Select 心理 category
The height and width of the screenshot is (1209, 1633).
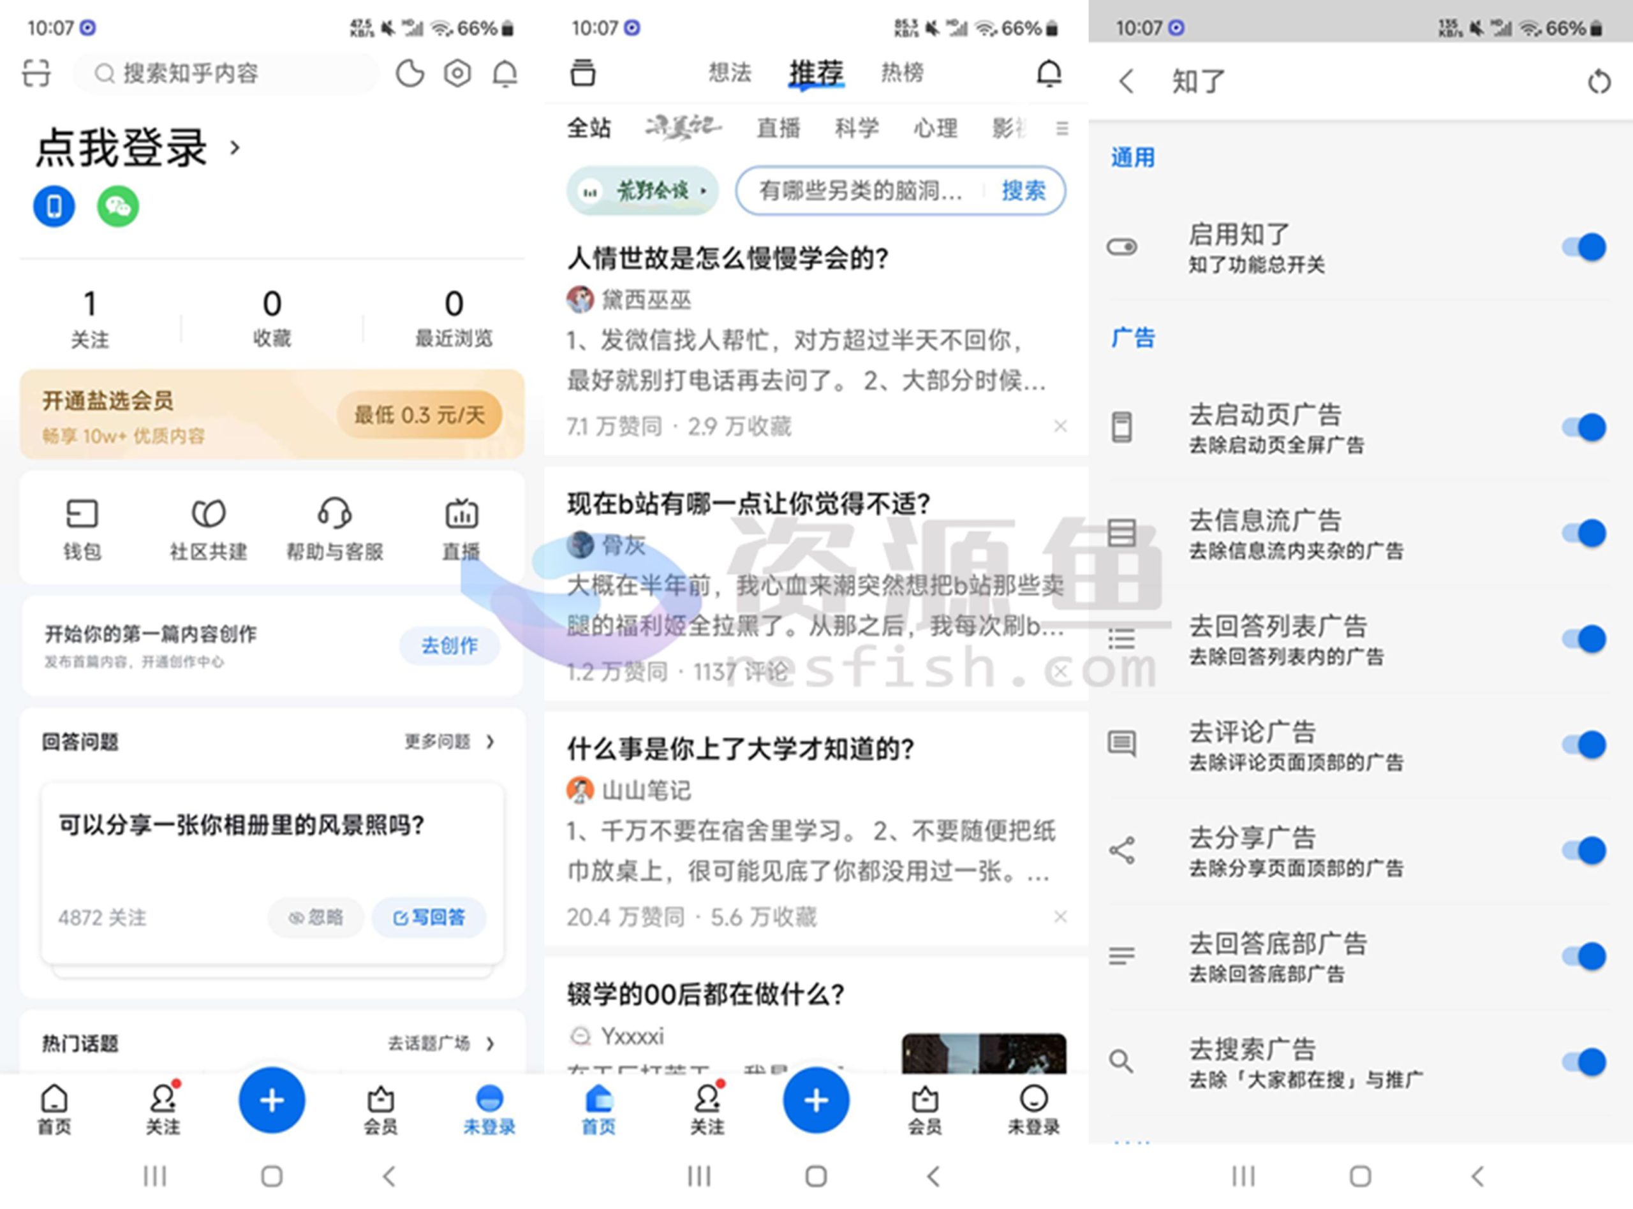(x=935, y=128)
